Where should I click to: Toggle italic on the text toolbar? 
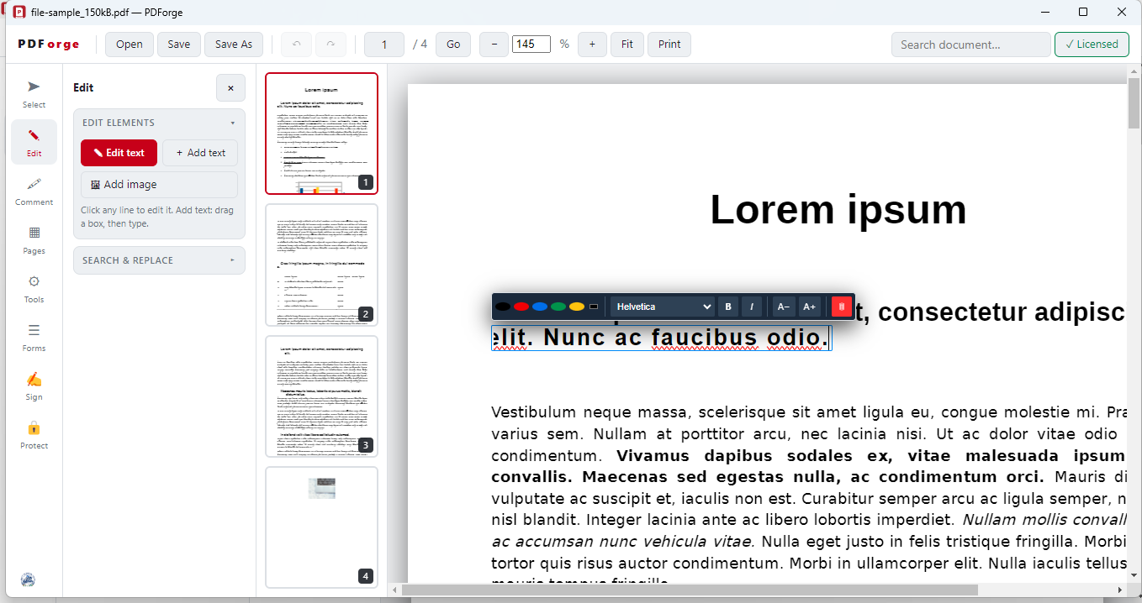[752, 307]
